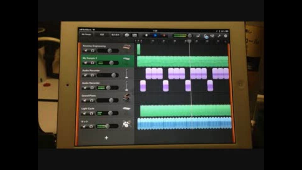Select the My Sample 2 track header

click(x=107, y=61)
